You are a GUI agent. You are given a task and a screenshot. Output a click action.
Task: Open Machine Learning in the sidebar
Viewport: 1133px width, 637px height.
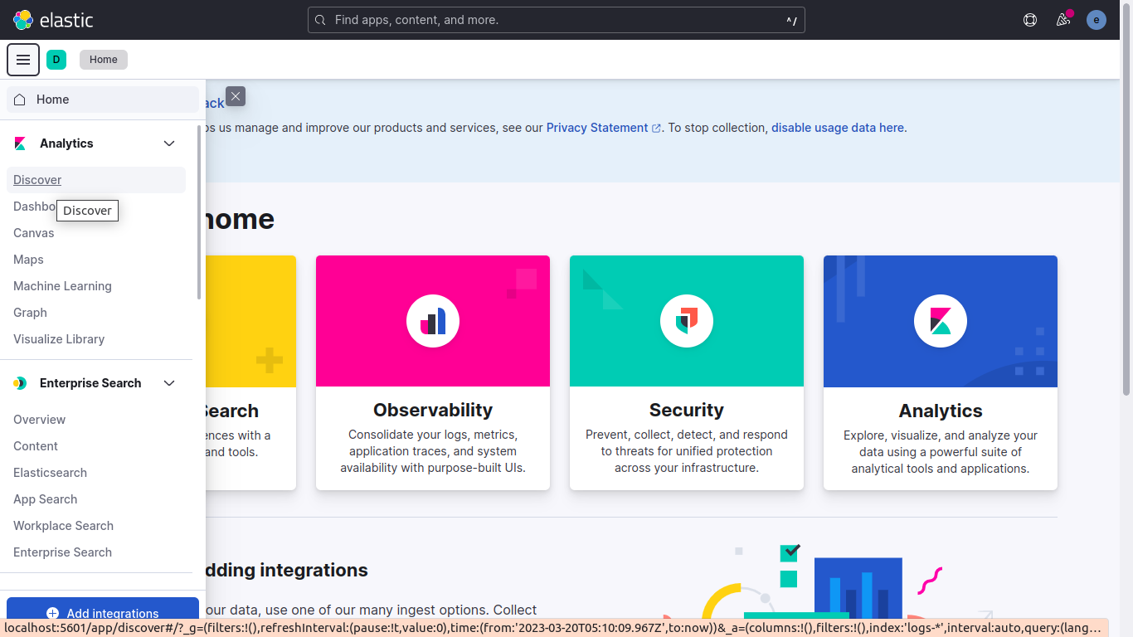62,286
